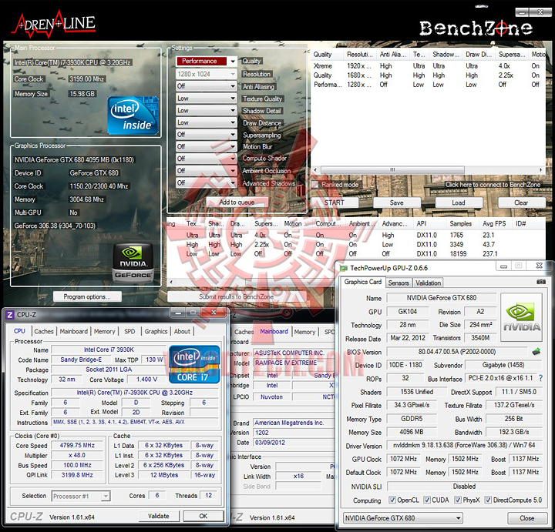Open the Shadow Detail dropdown
Screen dimensions: 555x532
(x=207, y=110)
